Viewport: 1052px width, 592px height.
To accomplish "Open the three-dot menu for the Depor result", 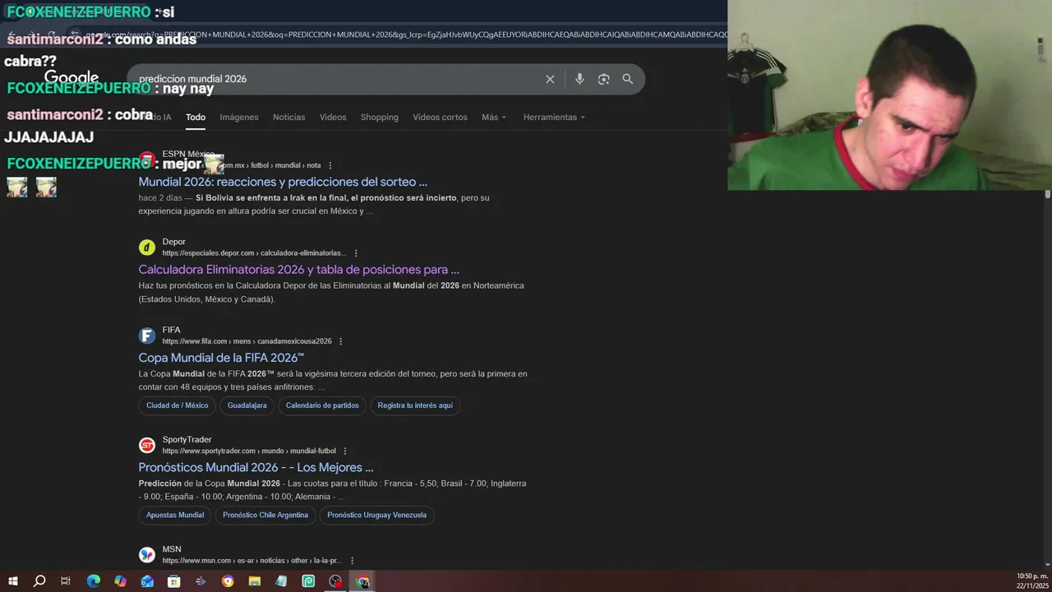I will pyautogui.click(x=356, y=253).
